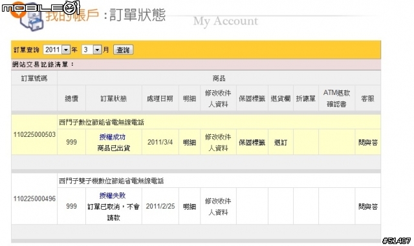Click the 授權失敗 status text

(113, 196)
